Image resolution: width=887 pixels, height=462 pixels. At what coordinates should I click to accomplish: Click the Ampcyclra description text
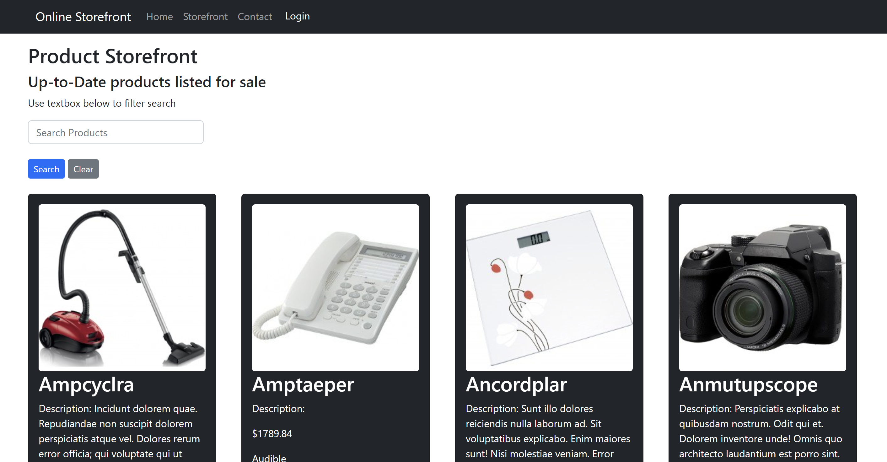[119, 431]
